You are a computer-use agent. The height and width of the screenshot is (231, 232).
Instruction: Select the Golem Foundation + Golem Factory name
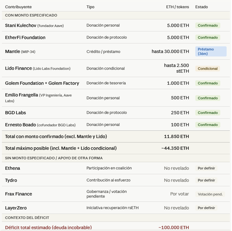[x=42, y=83]
